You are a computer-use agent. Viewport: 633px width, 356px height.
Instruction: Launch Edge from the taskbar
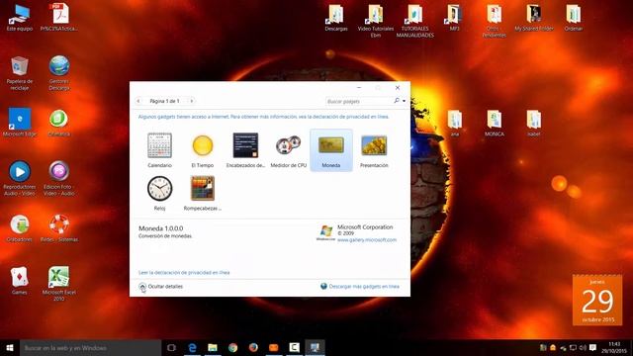coord(192,347)
